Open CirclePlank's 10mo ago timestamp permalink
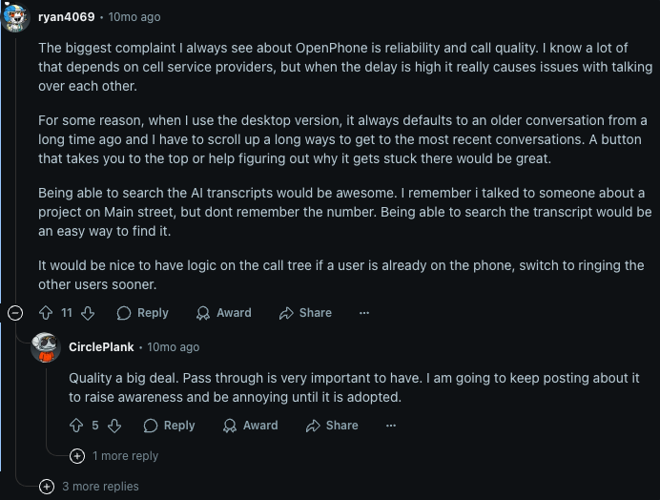The width and height of the screenshot is (660, 500). [x=173, y=347]
